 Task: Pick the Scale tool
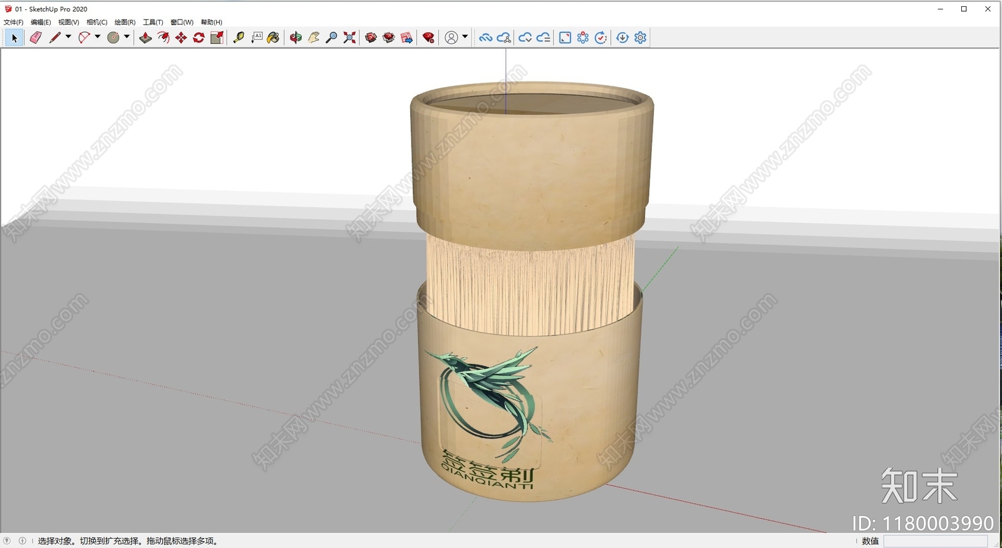tap(217, 38)
